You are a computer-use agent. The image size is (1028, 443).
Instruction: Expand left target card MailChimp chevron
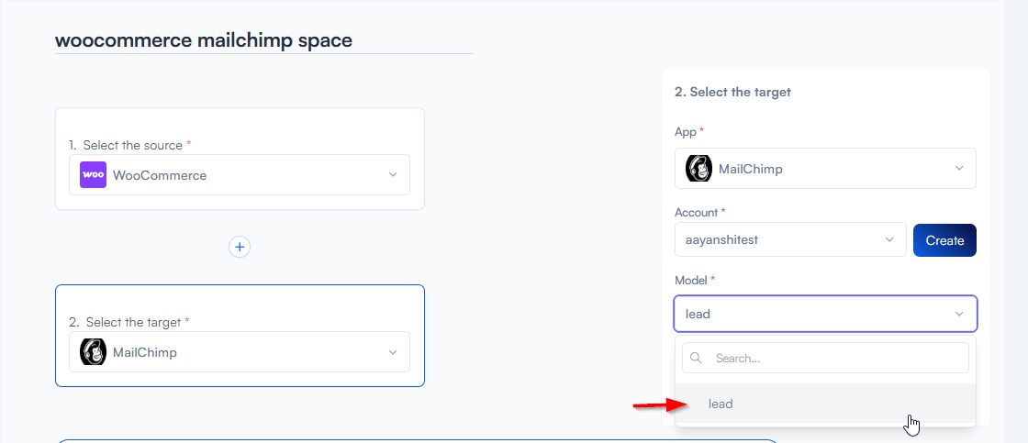coord(393,352)
